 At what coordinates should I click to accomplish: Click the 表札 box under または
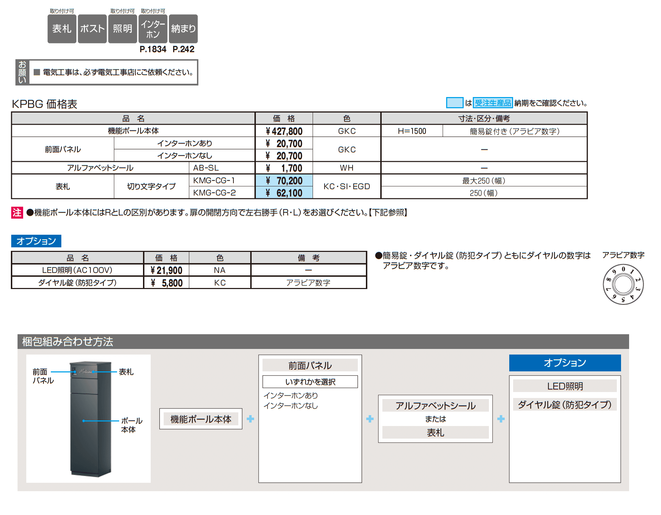435,433
